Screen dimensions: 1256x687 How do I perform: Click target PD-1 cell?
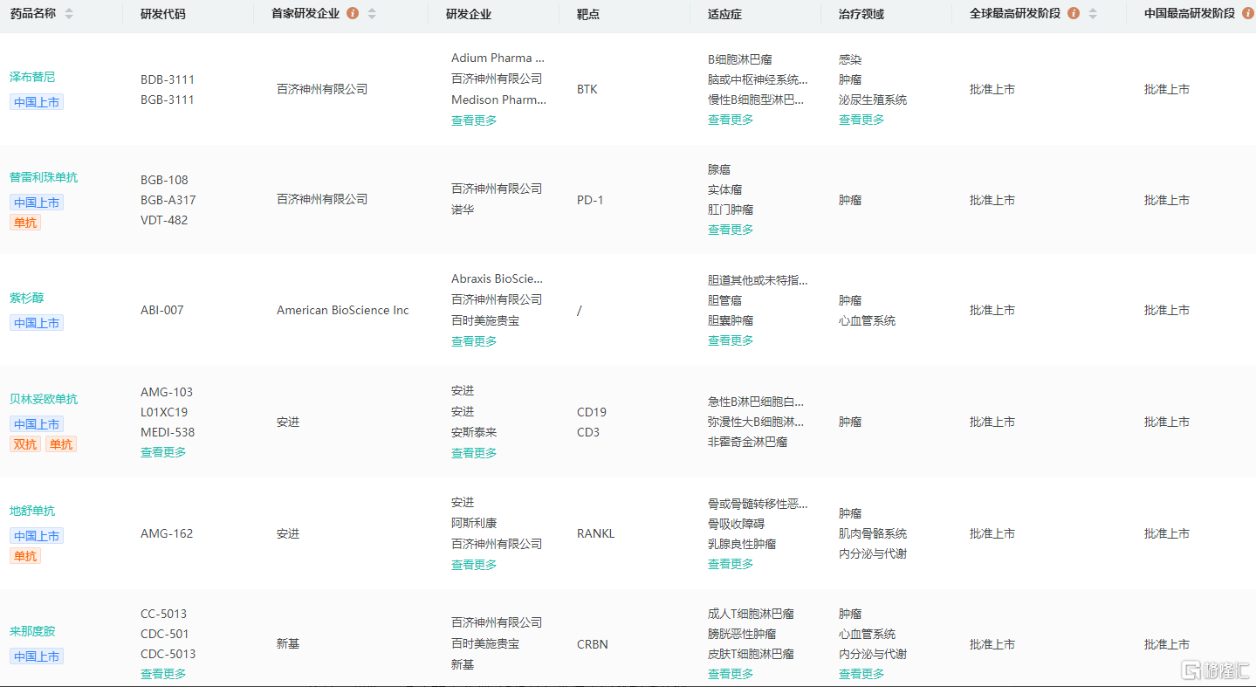pos(590,200)
